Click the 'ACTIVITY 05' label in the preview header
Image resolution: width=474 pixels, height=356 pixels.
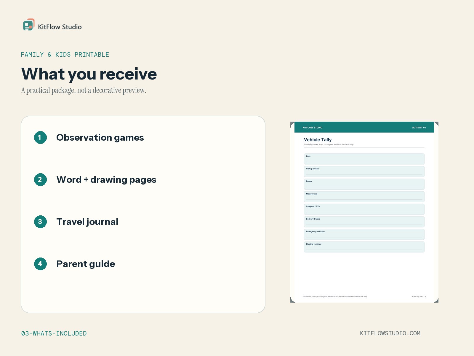(x=419, y=128)
